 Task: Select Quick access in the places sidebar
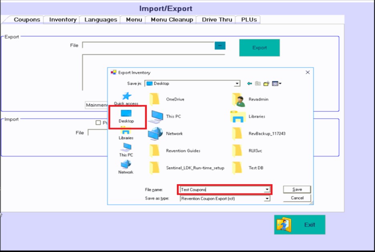tap(126, 98)
